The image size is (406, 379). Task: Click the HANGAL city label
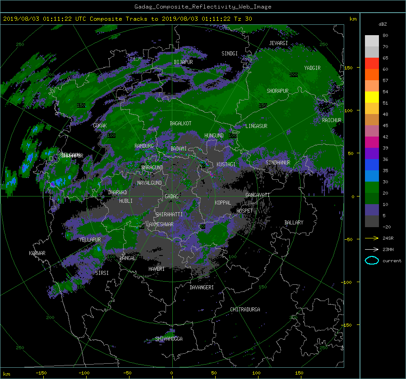point(127,258)
